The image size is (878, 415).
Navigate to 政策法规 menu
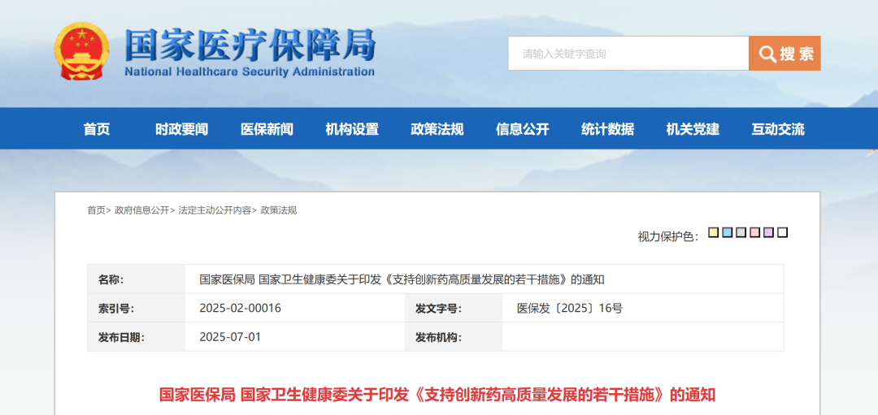click(437, 129)
